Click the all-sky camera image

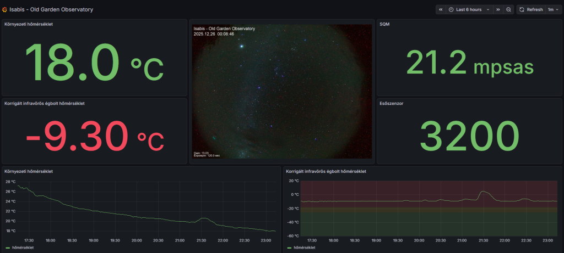click(281, 91)
